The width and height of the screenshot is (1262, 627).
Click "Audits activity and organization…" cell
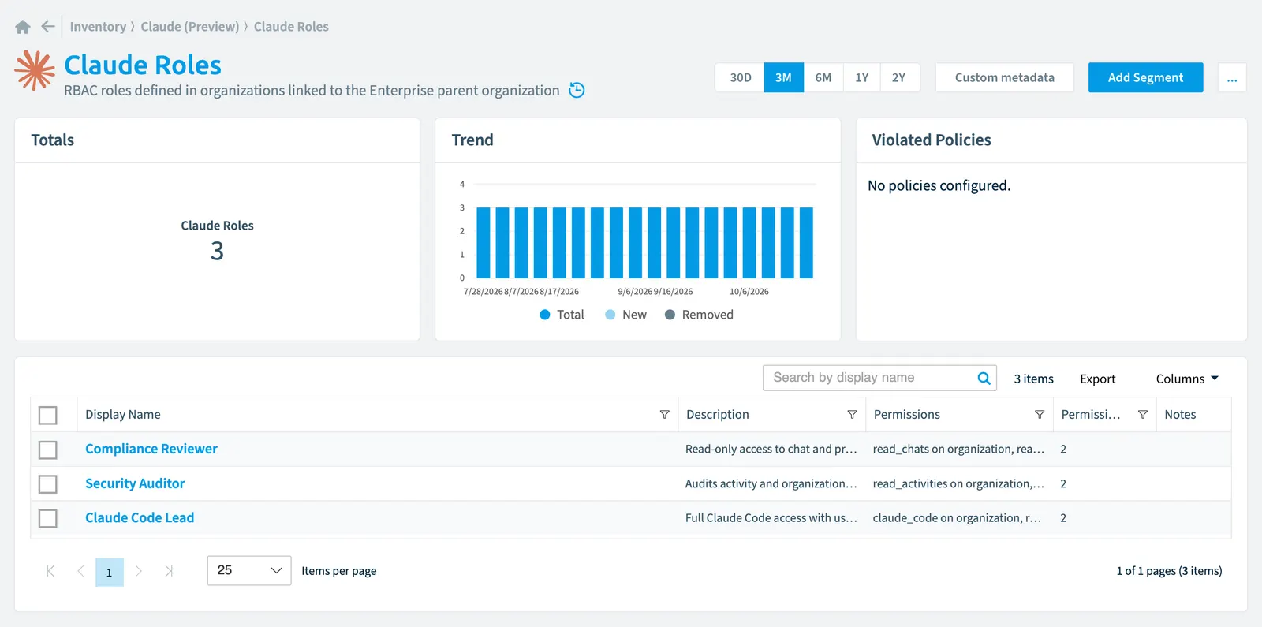[x=771, y=483]
